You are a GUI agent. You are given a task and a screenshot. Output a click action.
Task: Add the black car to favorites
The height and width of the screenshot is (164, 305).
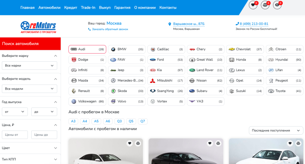(x=210, y=144)
